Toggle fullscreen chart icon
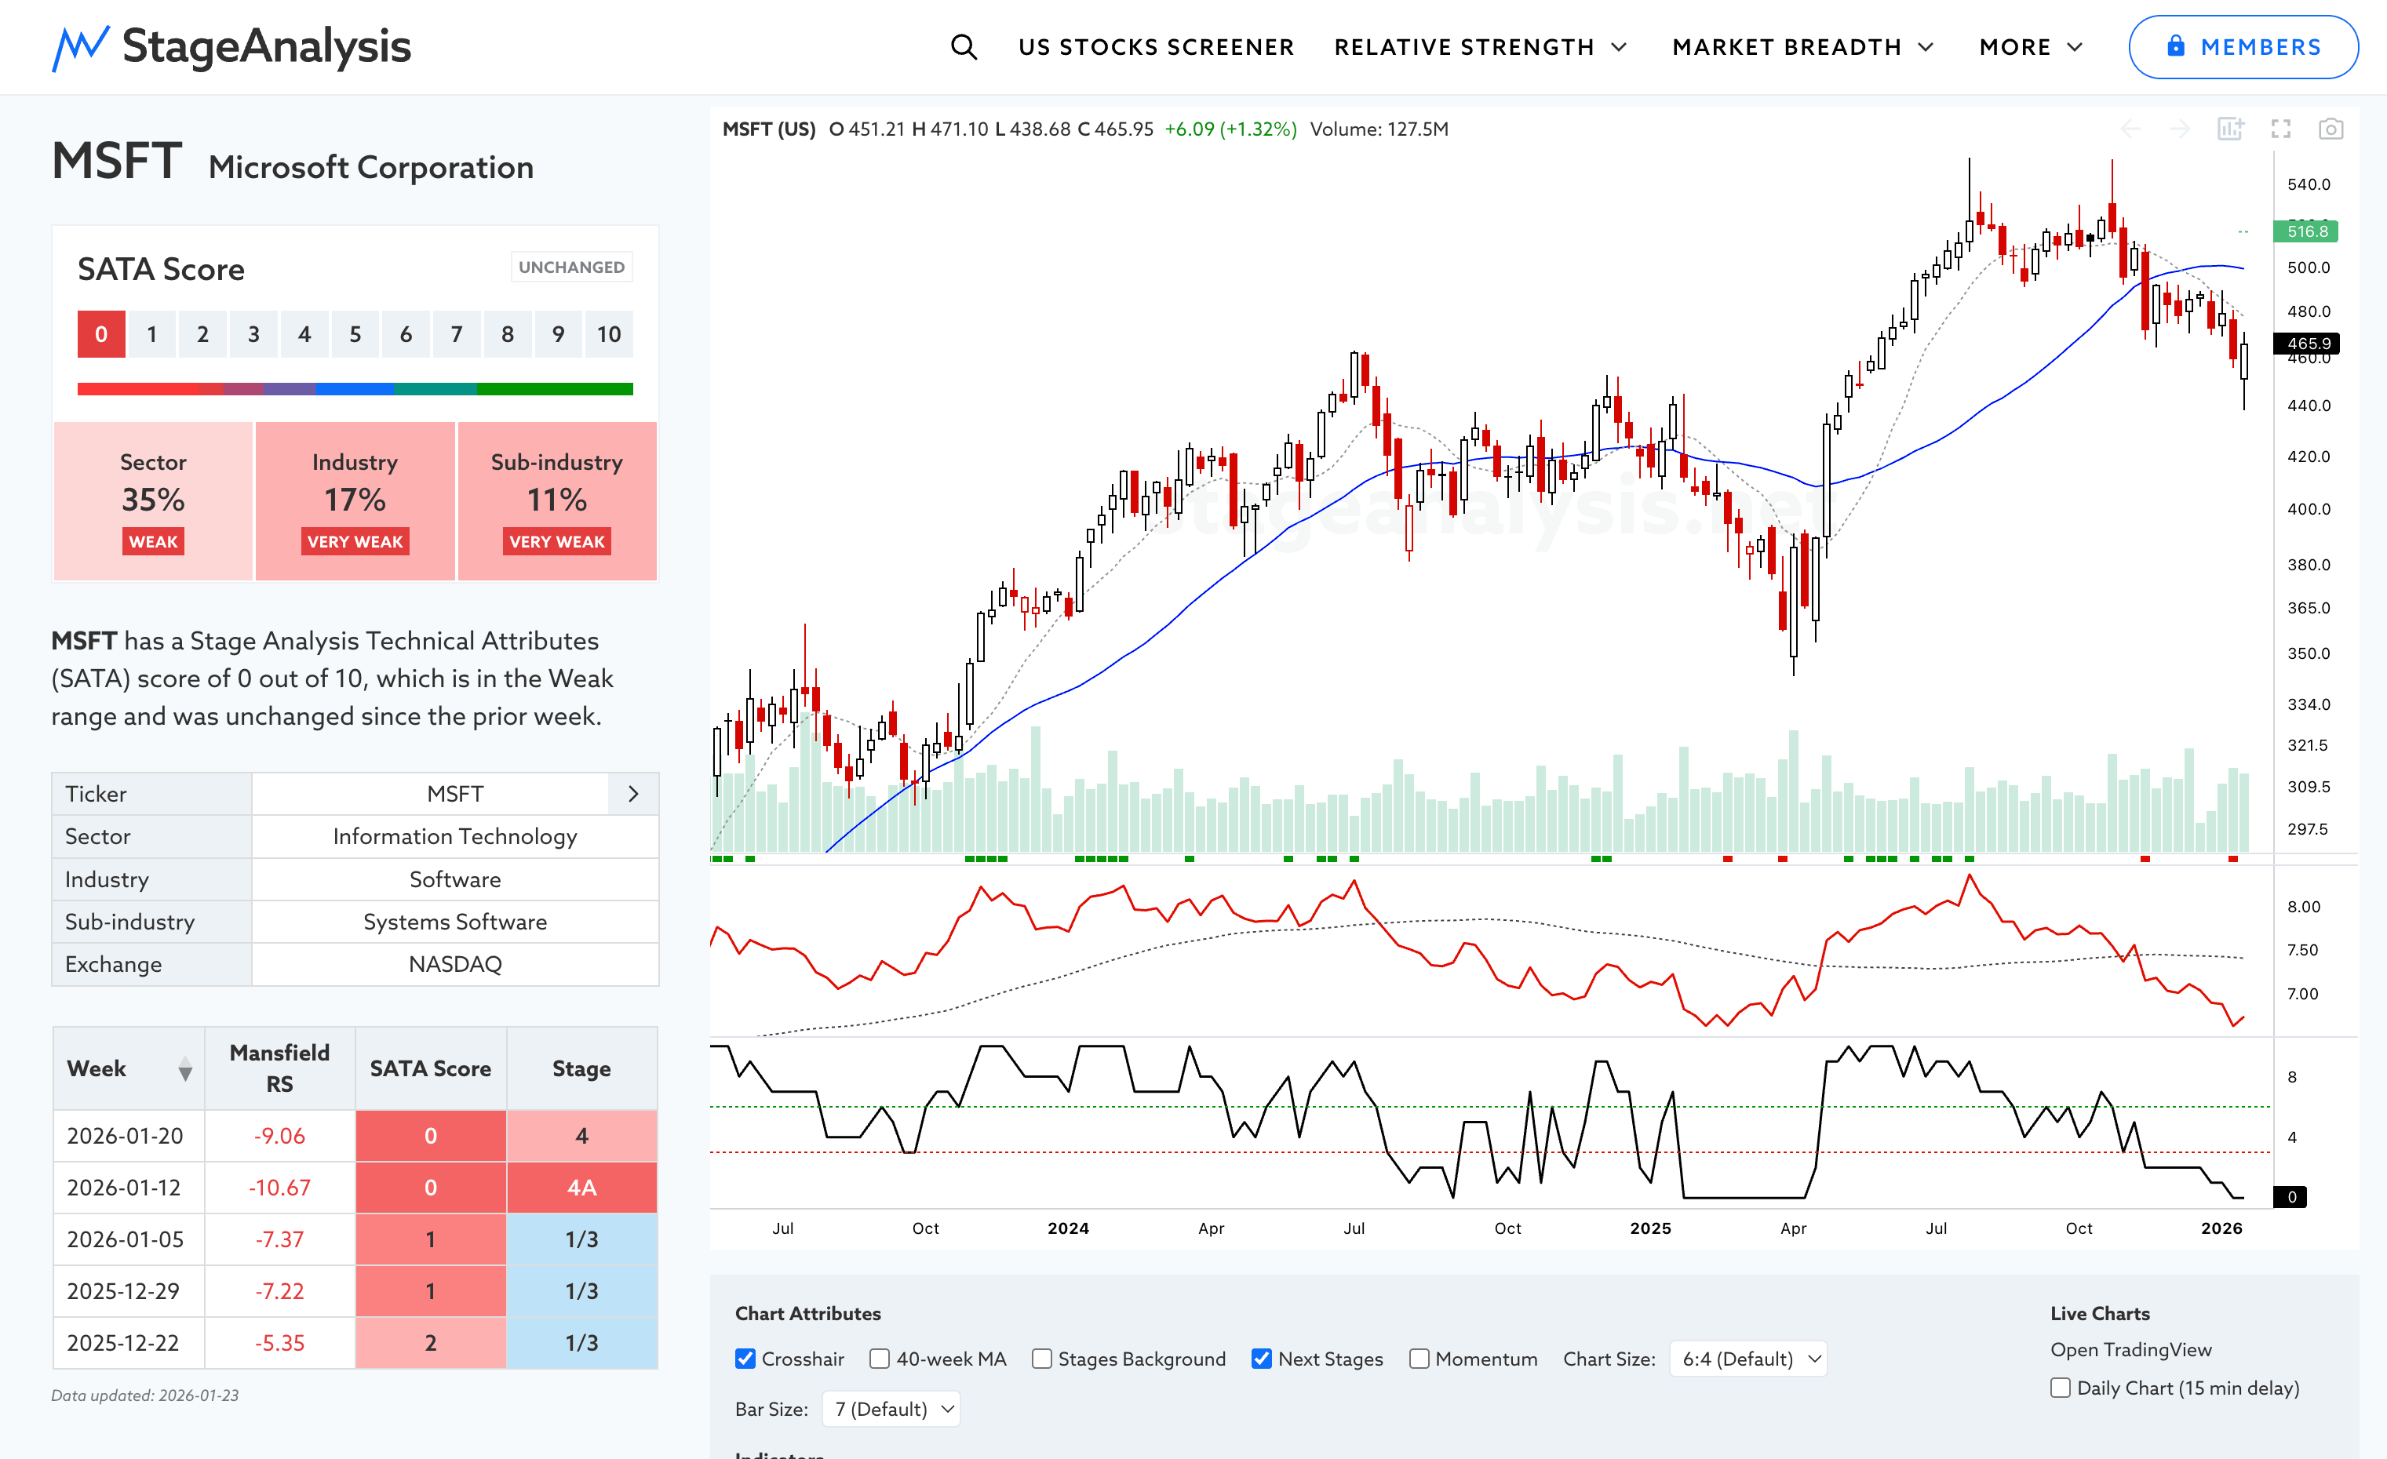The image size is (2387, 1459). tap(2280, 129)
